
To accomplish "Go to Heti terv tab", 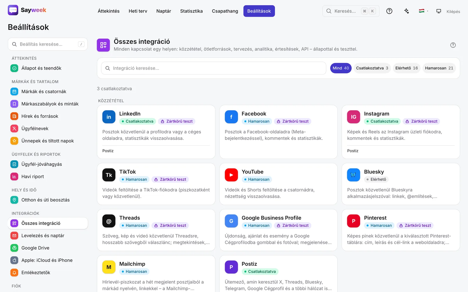I will pyautogui.click(x=138, y=11).
